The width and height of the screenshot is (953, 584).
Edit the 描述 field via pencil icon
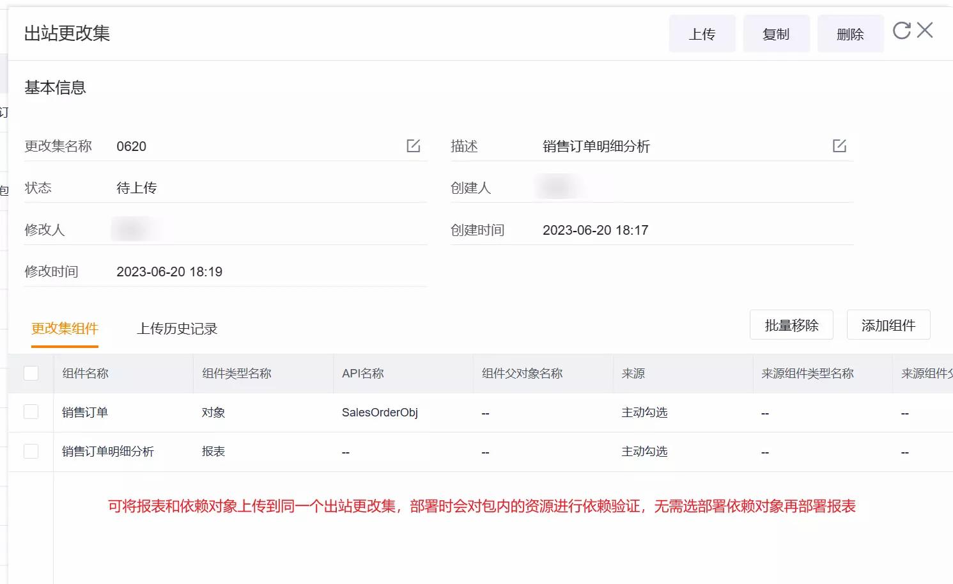tap(840, 146)
